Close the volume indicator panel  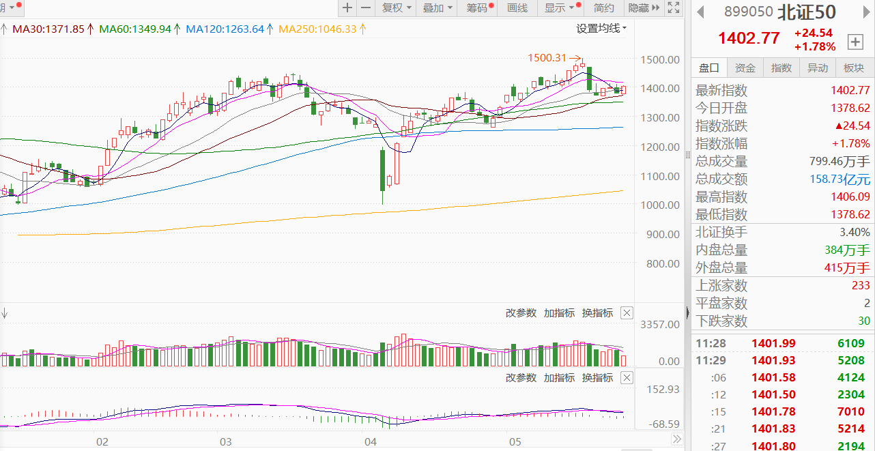627,313
